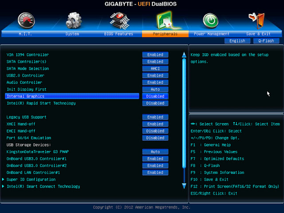
Task: Open the M.I.T. tab
Action: pos(25,34)
